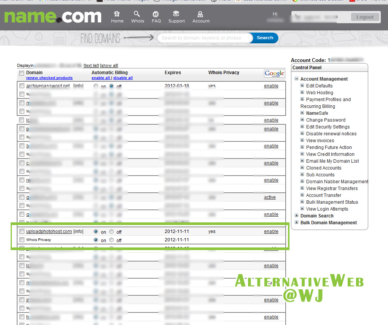Open the Account person icon
Screen dimensions: 388x325
(x=200, y=14)
